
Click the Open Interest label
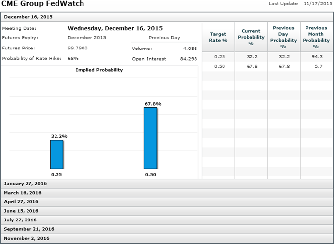click(150, 59)
